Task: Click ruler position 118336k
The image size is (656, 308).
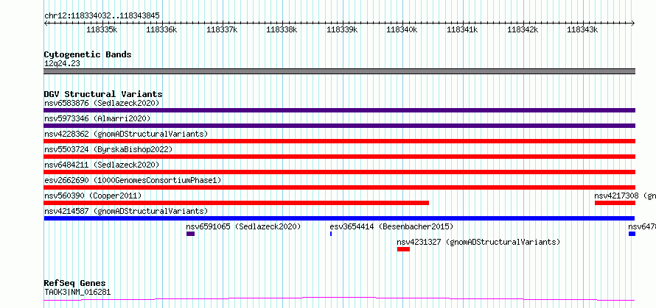Action: (x=161, y=29)
